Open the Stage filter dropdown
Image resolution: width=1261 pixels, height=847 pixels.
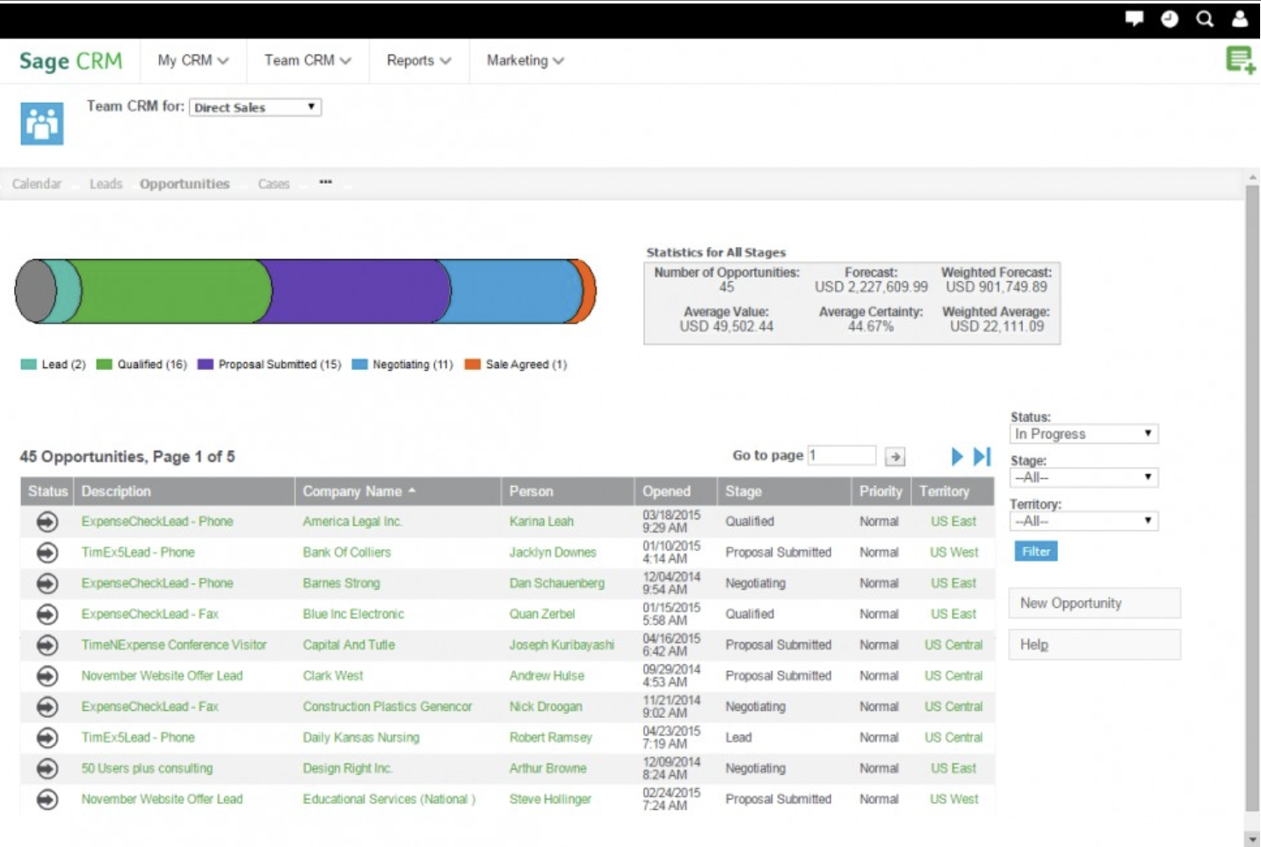[x=1084, y=478]
